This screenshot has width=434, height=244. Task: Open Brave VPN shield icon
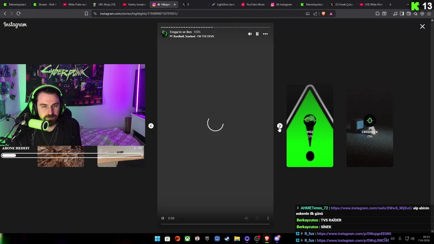pyautogui.click(x=422, y=14)
